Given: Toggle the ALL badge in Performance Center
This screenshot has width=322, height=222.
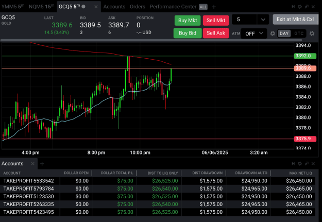Looking at the screenshot, I should (x=203, y=7).
